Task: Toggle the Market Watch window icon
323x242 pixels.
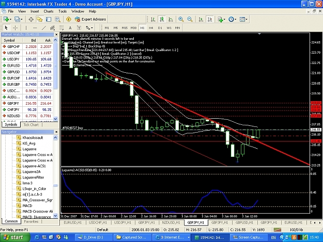Action: coord(31,19)
